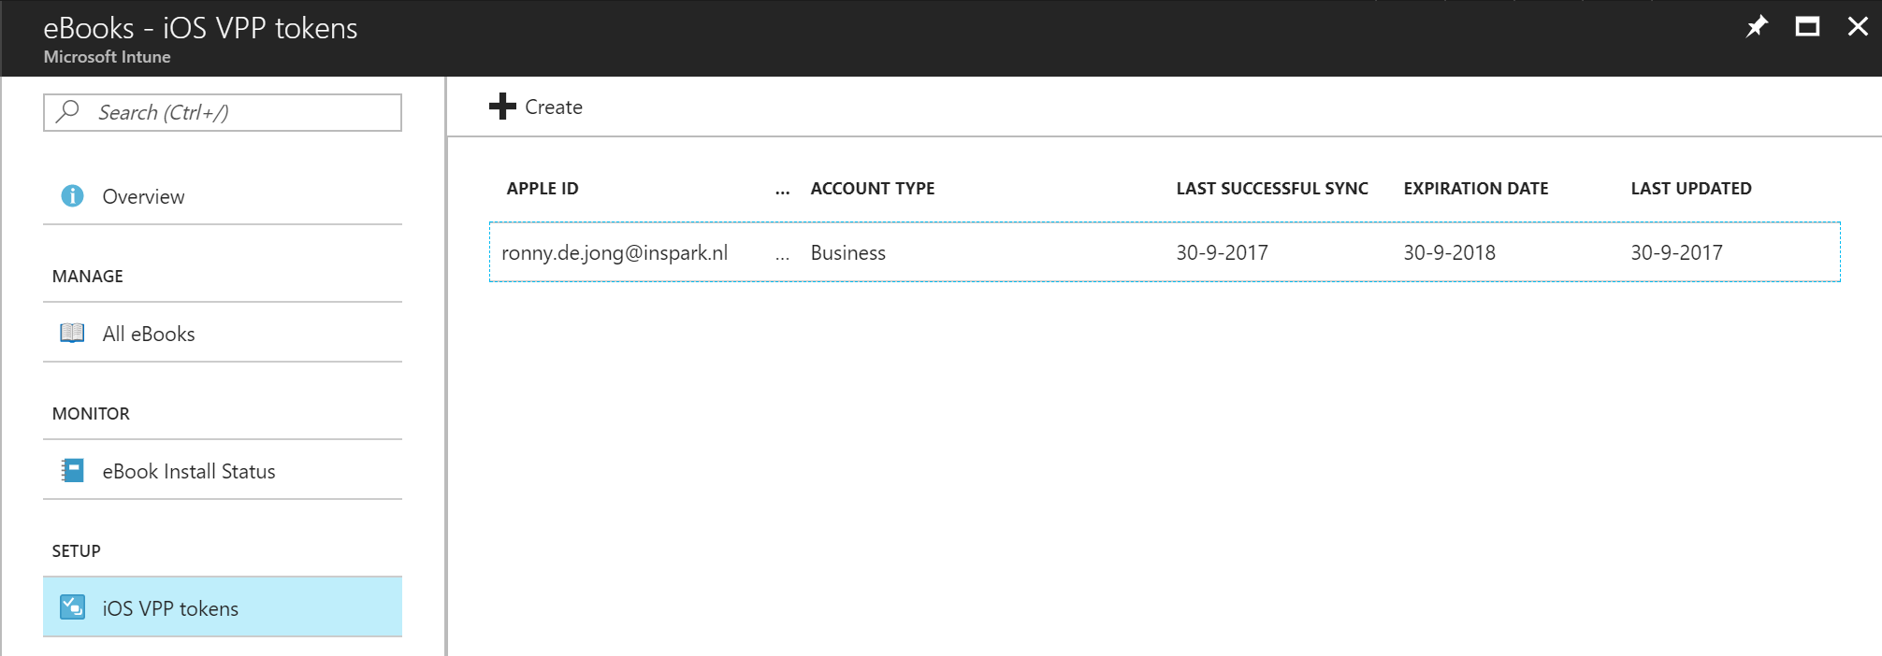Viewport: 1882px width, 656px height.
Task: Sort by the Apple ID column
Action: (543, 189)
